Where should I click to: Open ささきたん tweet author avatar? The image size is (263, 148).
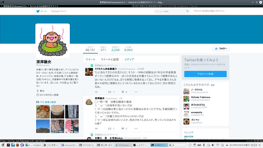(x=89, y=72)
